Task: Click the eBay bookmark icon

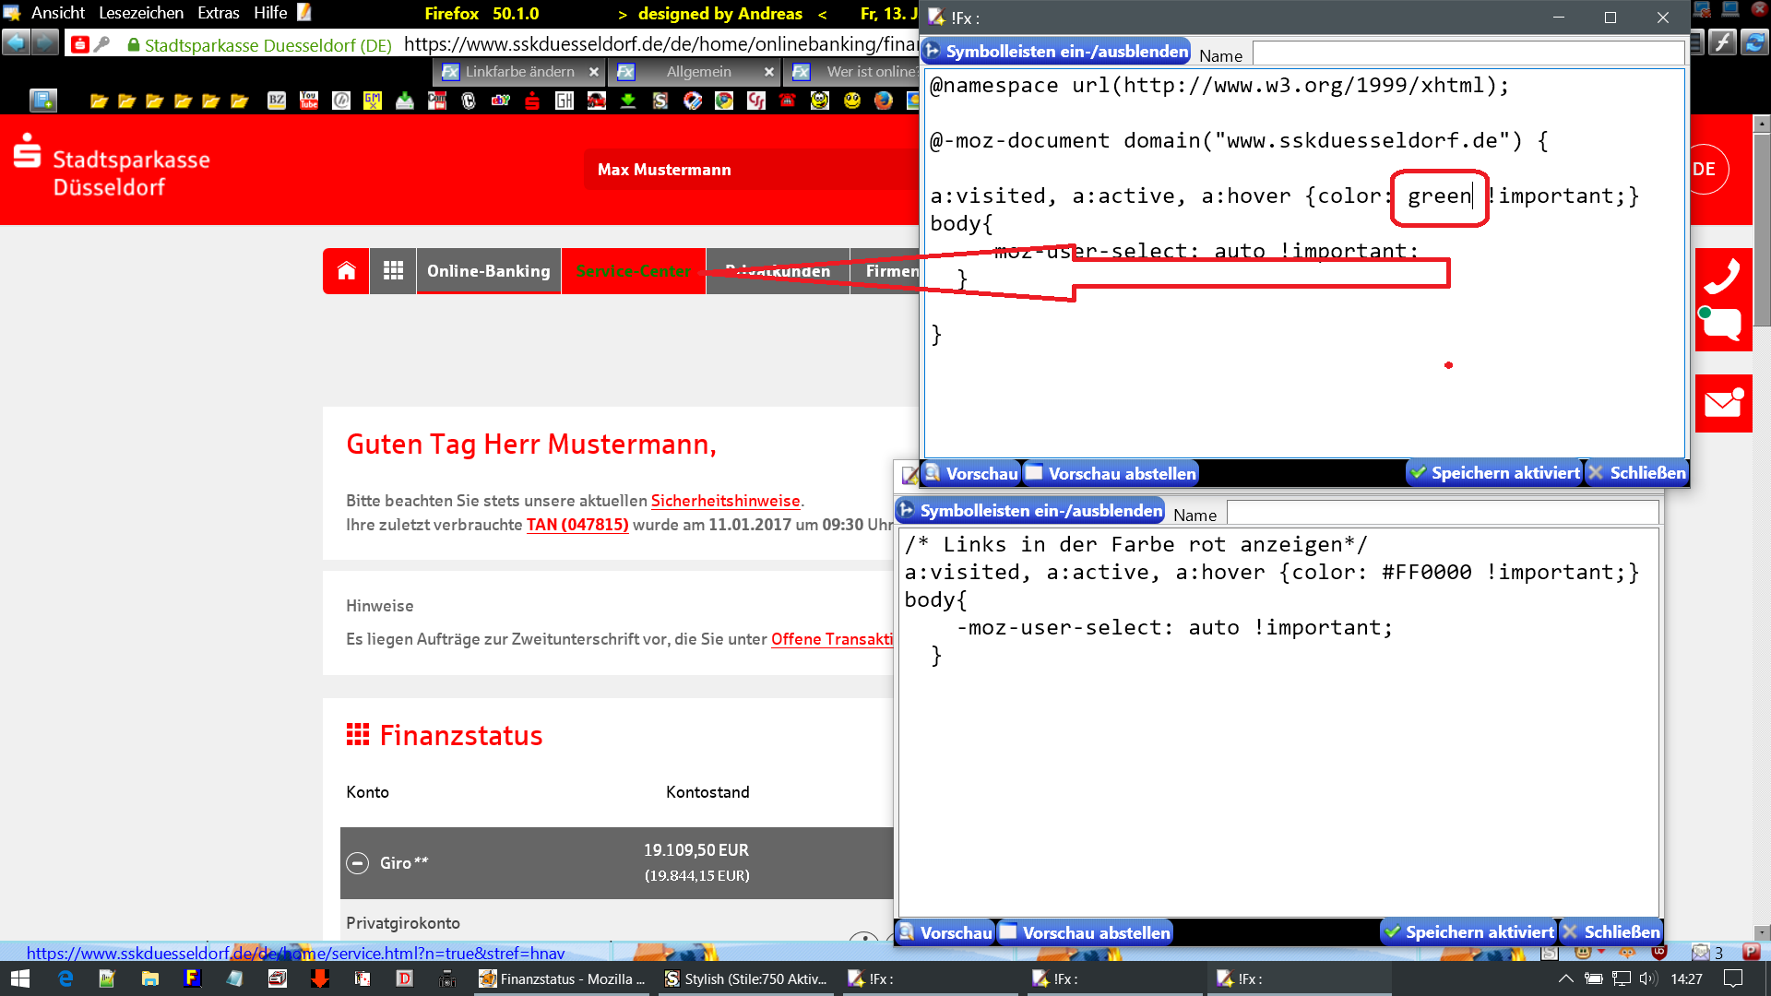Action: (501, 101)
